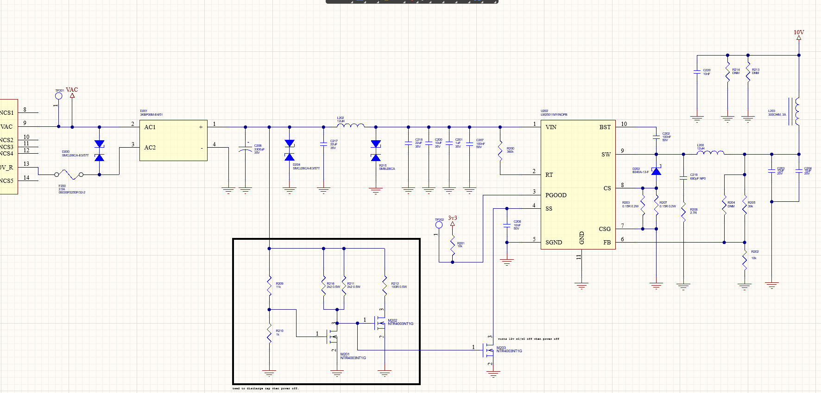Screen dimensions: 821x393
Task: Select output capacitor C204 symbol
Action: [x=799, y=171]
